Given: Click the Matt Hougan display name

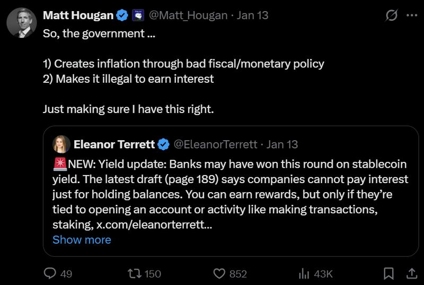Looking at the screenshot, I should pyautogui.click(x=78, y=15).
